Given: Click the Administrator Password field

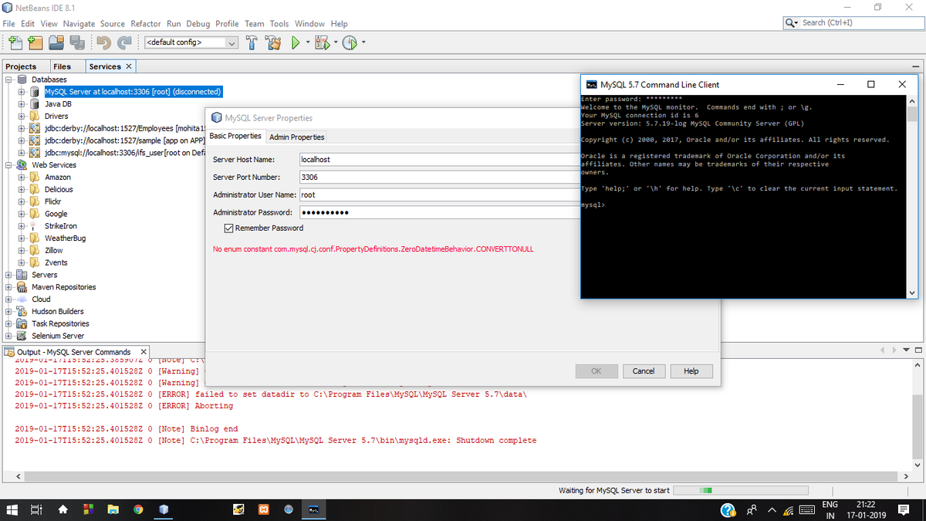Looking at the screenshot, I should pyautogui.click(x=441, y=212).
